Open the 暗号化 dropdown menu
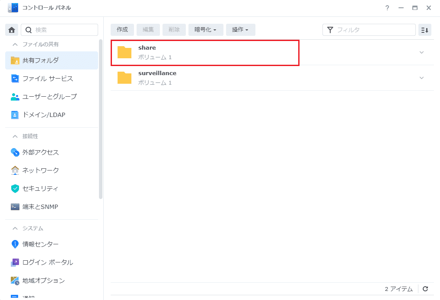The width and height of the screenshot is (440, 300). click(x=206, y=30)
